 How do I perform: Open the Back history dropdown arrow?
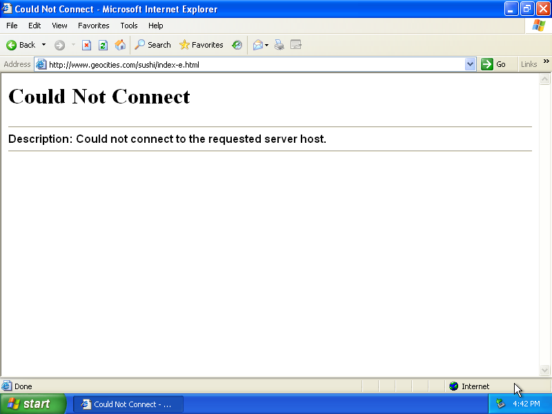[43, 45]
